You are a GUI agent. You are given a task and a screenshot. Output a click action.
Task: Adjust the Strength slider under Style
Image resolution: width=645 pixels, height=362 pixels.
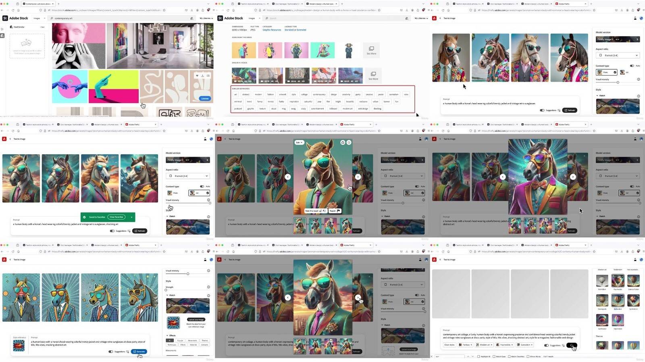(x=166, y=290)
